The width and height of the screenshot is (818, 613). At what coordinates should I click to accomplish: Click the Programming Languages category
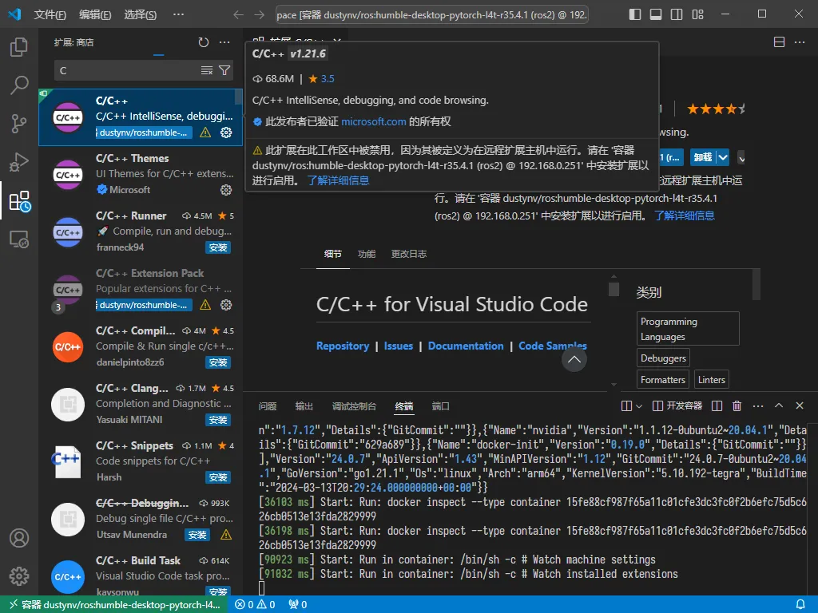coord(688,329)
